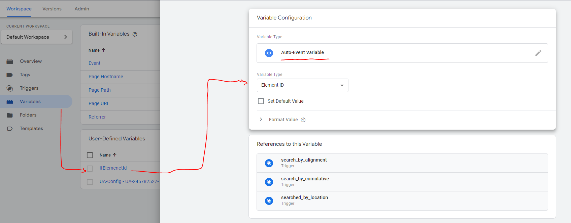571x223 pixels.
Task: Open the Element ID dropdown
Action: click(302, 85)
